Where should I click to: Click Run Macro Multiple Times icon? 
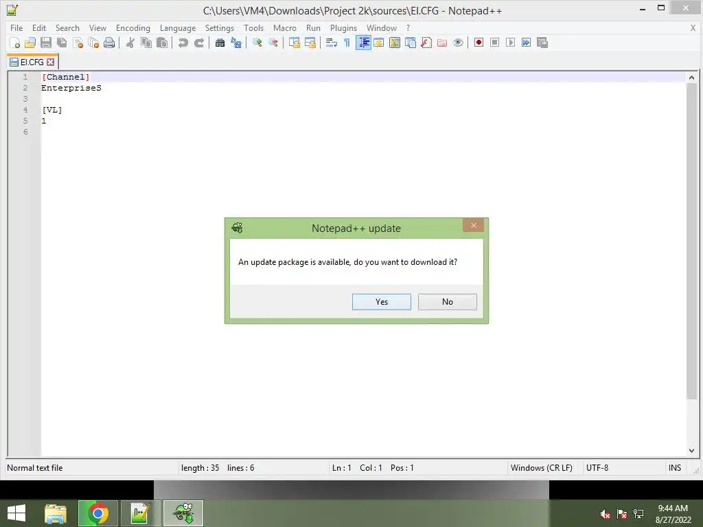pos(526,43)
